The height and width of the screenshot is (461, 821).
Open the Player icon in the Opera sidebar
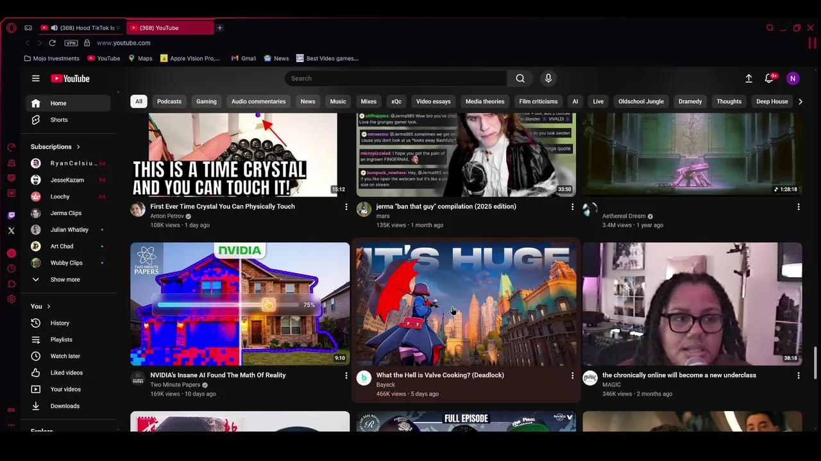pos(11,254)
